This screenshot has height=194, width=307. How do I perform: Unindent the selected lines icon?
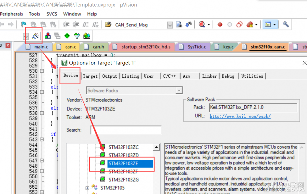click(76, 24)
